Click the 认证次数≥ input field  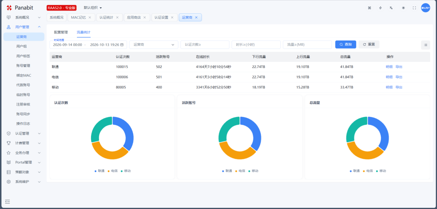205,44
